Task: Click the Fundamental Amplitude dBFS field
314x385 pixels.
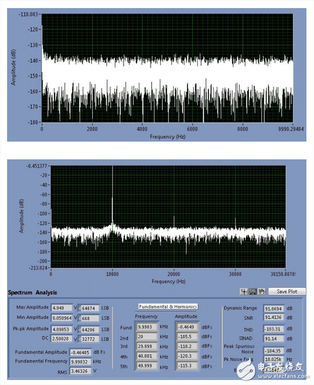Action: tap(82, 352)
